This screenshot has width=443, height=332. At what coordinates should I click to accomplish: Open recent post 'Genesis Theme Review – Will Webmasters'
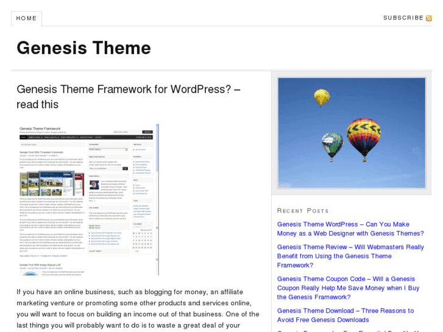[350, 256]
